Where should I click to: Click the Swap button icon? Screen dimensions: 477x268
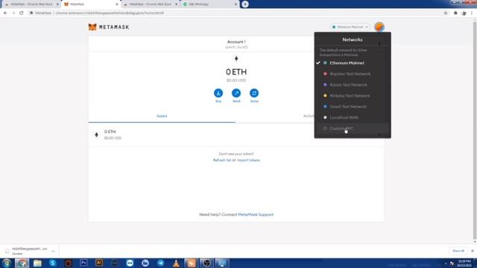click(x=254, y=93)
